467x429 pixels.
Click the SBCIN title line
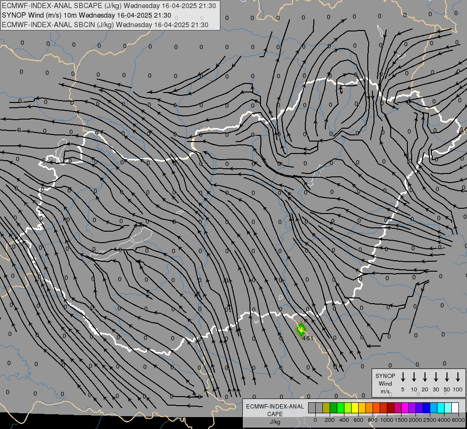click(105, 25)
